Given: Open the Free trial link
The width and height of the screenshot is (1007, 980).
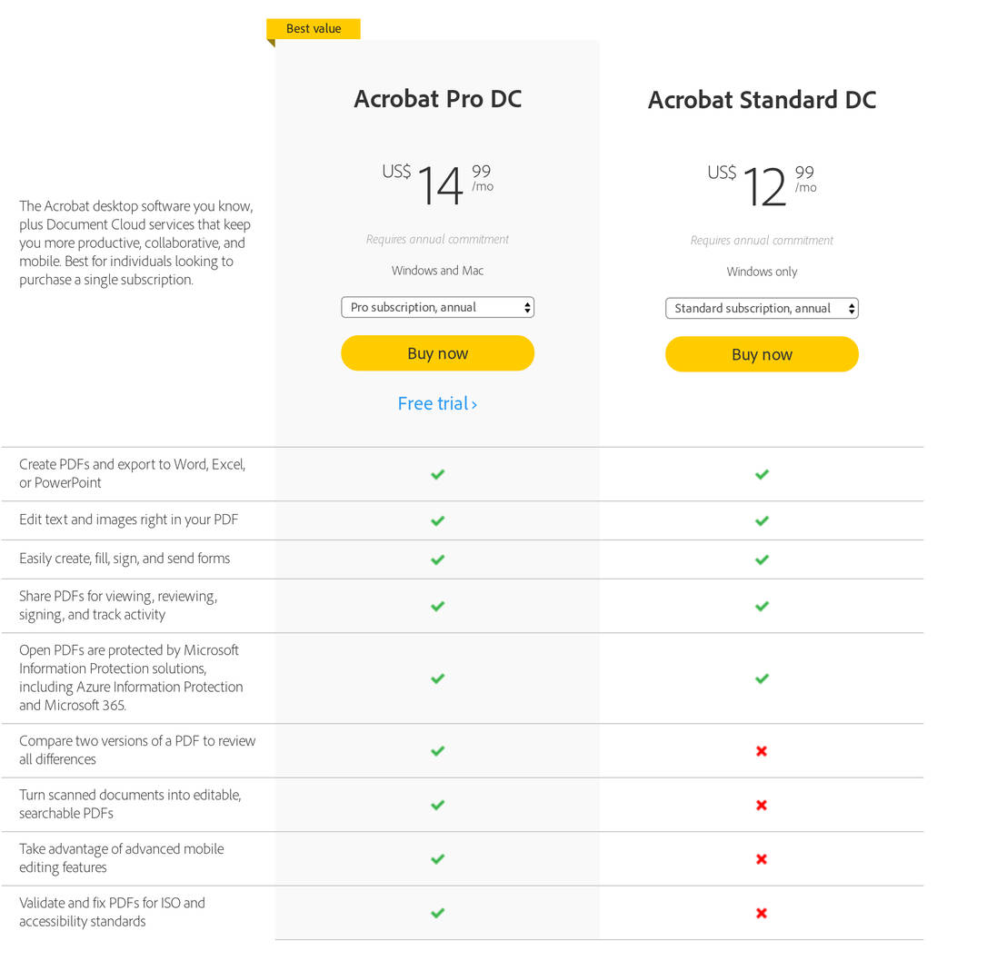Looking at the screenshot, I should point(437,403).
